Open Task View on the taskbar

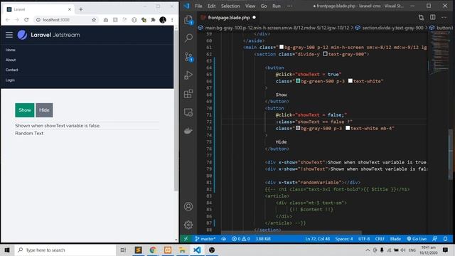point(123,250)
